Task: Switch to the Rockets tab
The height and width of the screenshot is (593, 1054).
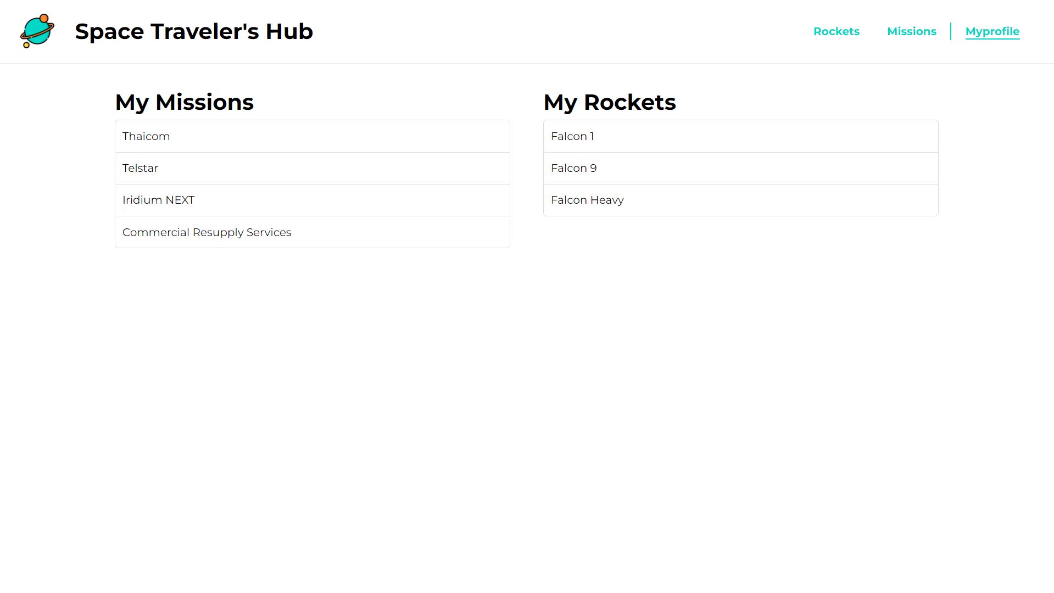Action: click(836, 31)
